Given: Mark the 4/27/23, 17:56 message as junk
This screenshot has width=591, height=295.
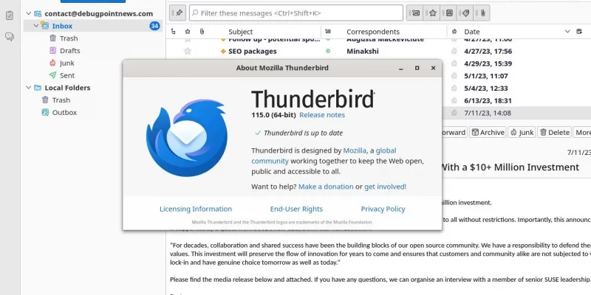Looking at the screenshot, I should 454,51.
